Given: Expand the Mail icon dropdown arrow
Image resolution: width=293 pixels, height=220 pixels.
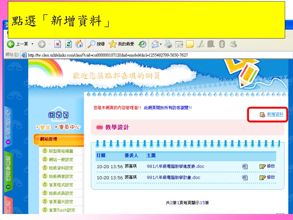Looking at the screenshot, I should coord(161,44).
